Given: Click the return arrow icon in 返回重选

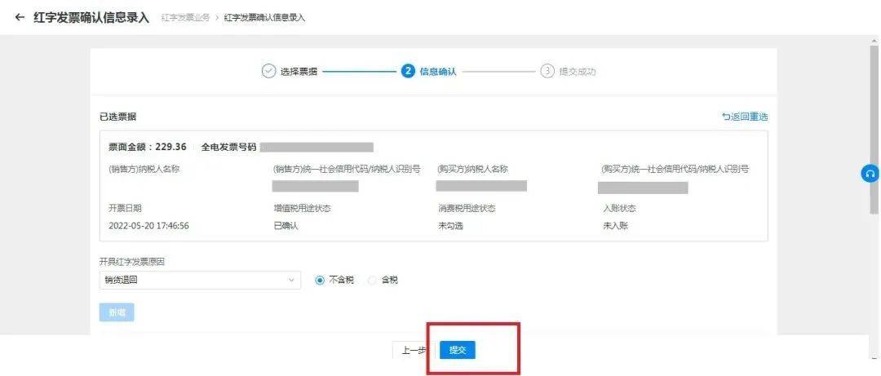Looking at the screenshot, I should pyautogui.click(x=727, y=117).
